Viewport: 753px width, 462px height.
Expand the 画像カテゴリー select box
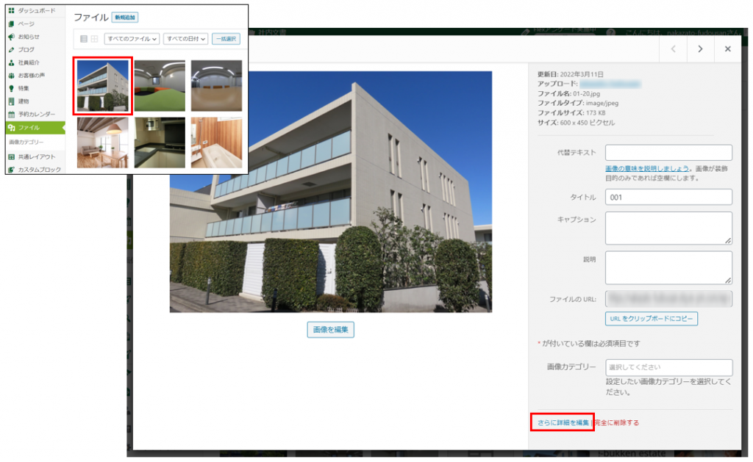click(x=668, y=367)
